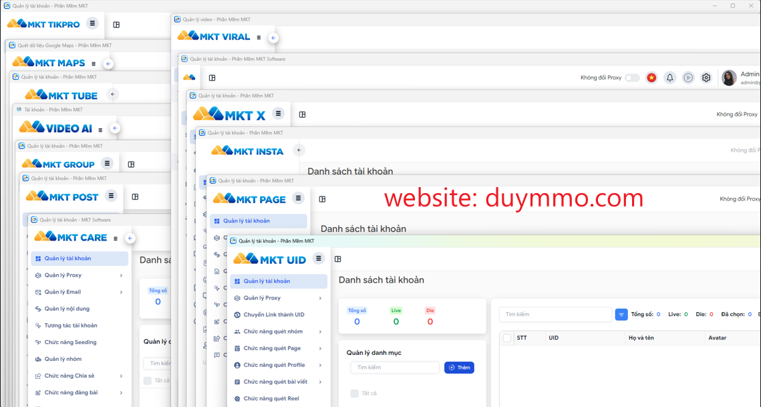Open Quản lý nhóm in MKT CARE
761x407 pixels.
coord(80,359)
